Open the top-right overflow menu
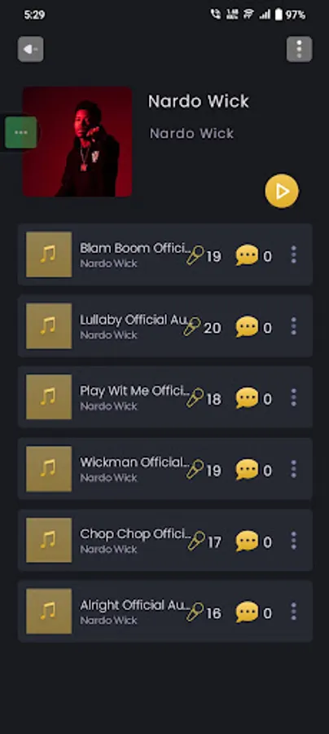Viewport: 329px width, 734px height. [299, 49]
